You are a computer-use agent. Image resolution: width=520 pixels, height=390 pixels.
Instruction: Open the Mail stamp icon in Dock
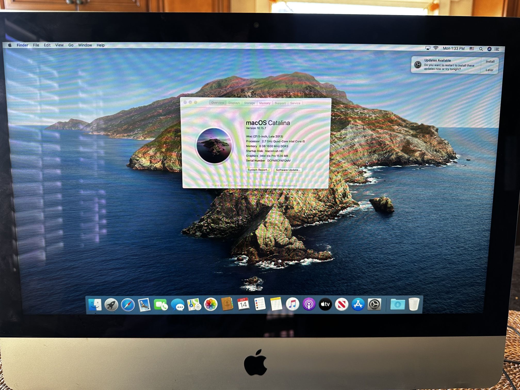click(144, 305)
